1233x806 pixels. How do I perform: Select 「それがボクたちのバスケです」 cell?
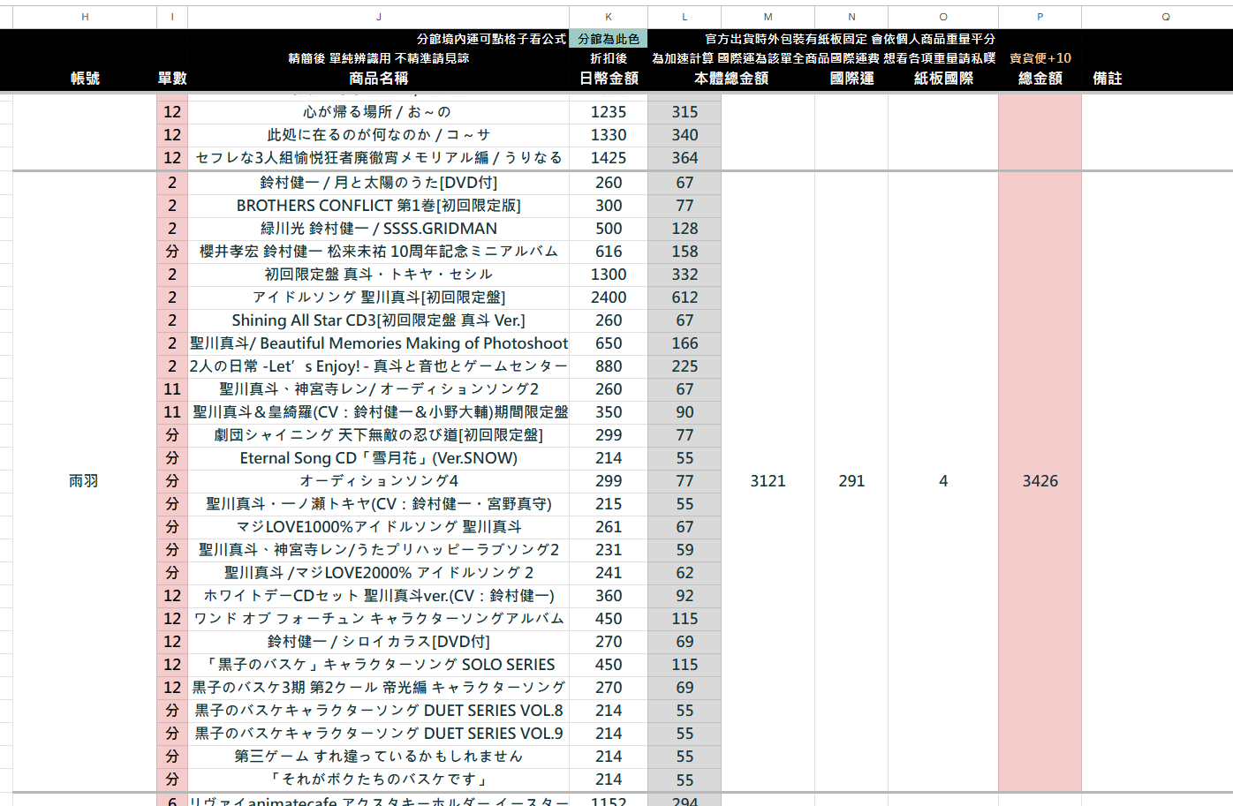click(x=379, y=780)
